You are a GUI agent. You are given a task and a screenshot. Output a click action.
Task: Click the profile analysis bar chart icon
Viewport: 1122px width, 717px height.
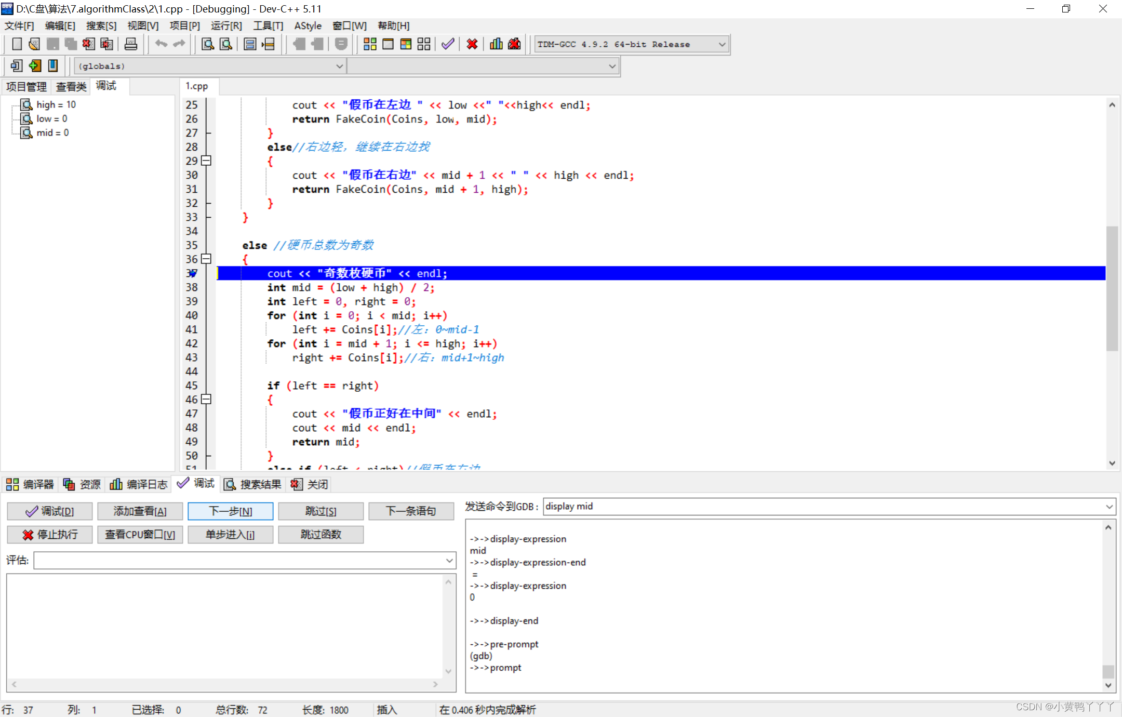click(496, 44)
